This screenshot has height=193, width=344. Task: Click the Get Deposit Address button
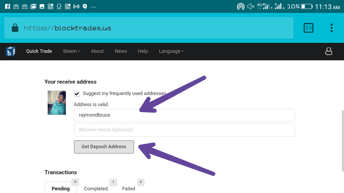(104, 147)
